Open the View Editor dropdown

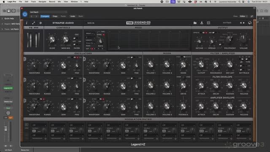(x=243, y=16)
